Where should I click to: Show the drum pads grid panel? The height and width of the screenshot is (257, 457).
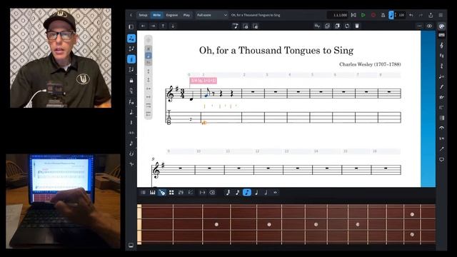click(171, 192)
